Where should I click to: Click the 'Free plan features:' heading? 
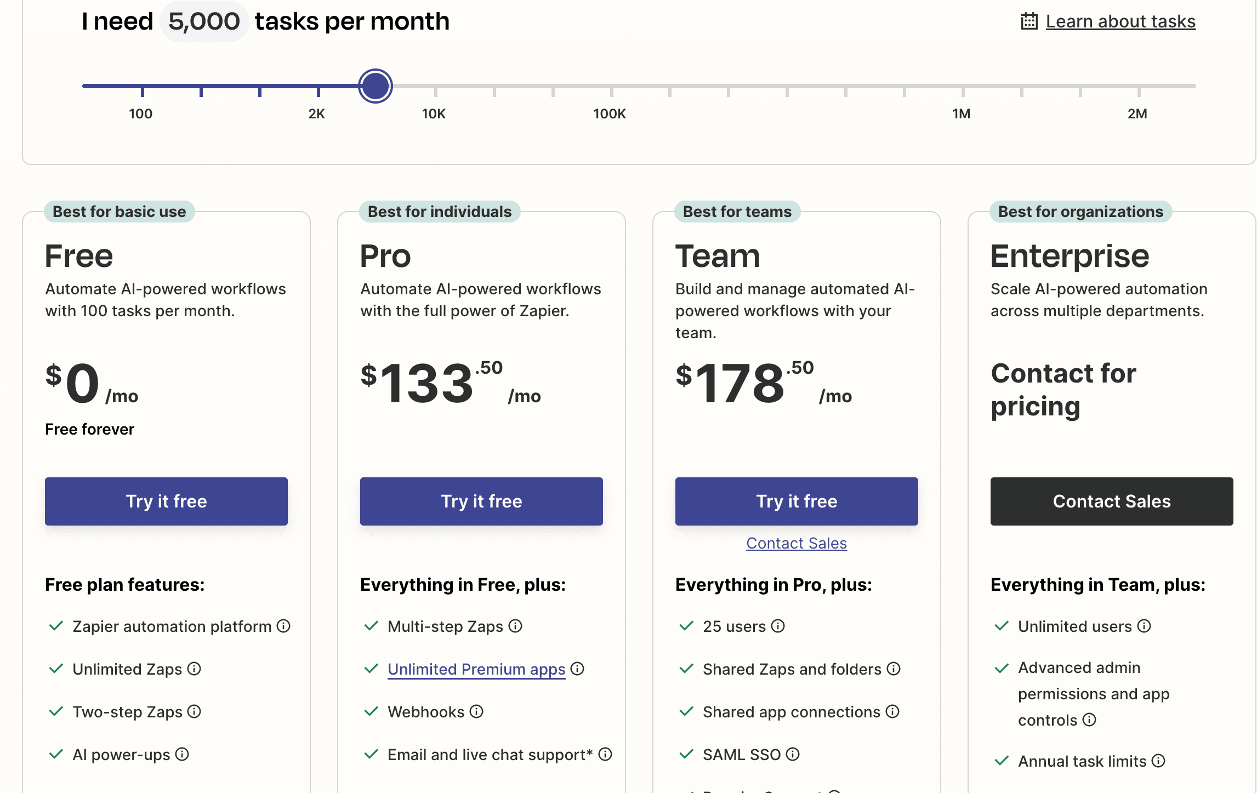pos(125,585)
